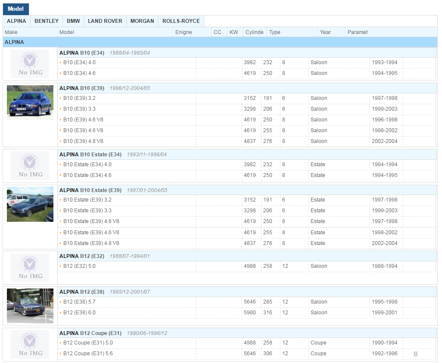Open model link B12 Coupe (E31) 5.0
Viewport: 442px width, 363px height.
click(88, 343)
